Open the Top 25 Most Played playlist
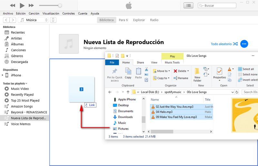This screenshot has width=258, height=166. [x=25, y=100]
